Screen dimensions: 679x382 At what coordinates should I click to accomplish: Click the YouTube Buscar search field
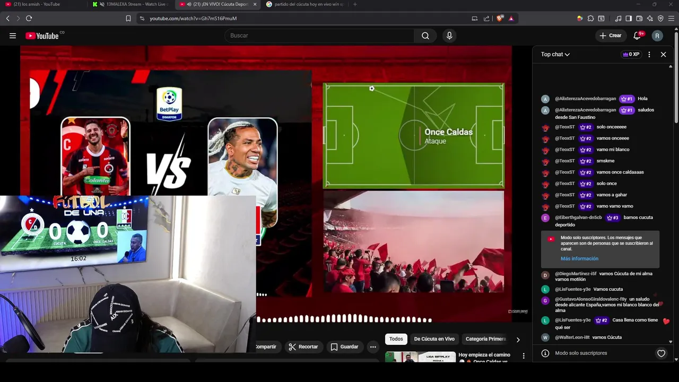click(319, 36)
